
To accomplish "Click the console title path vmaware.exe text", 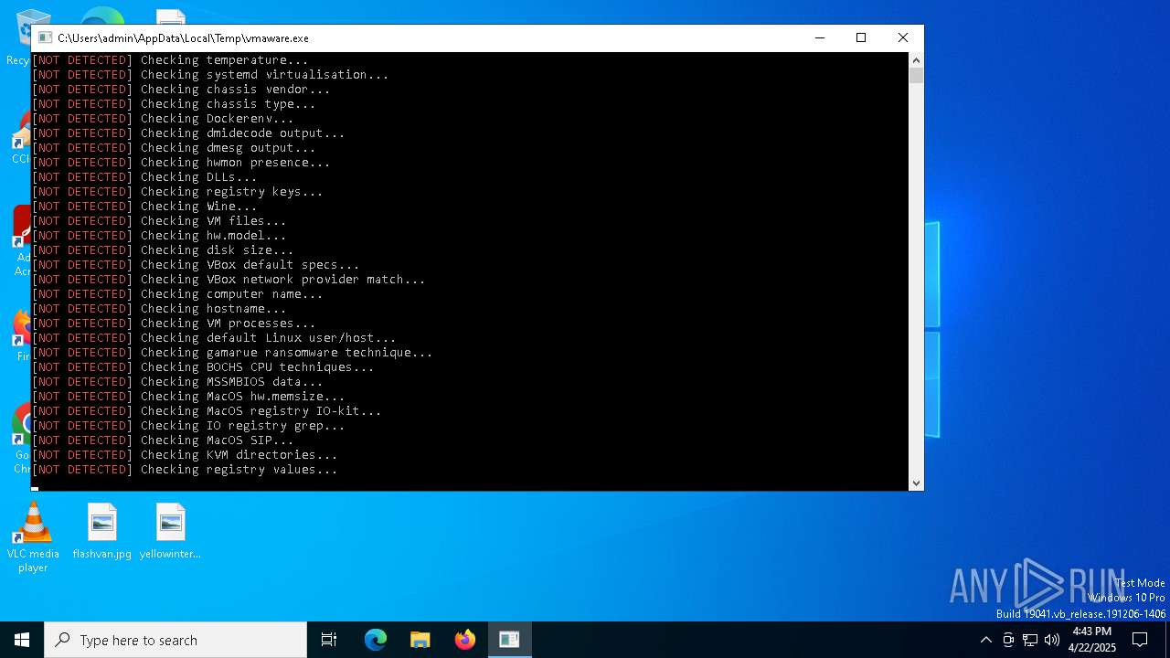I will (183, 38).
